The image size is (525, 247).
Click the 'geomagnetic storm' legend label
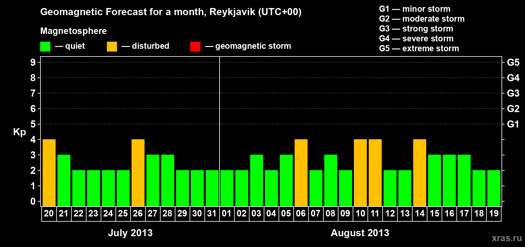(x=253, y=46)
